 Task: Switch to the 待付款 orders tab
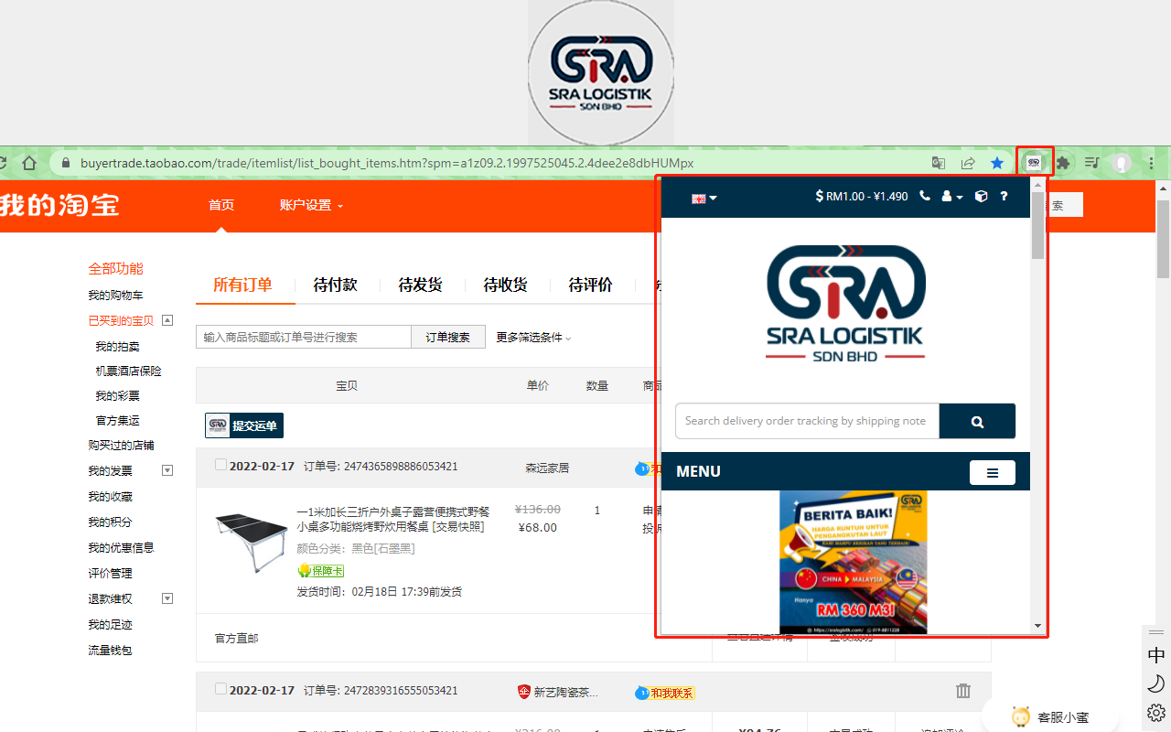click(336, 285)
